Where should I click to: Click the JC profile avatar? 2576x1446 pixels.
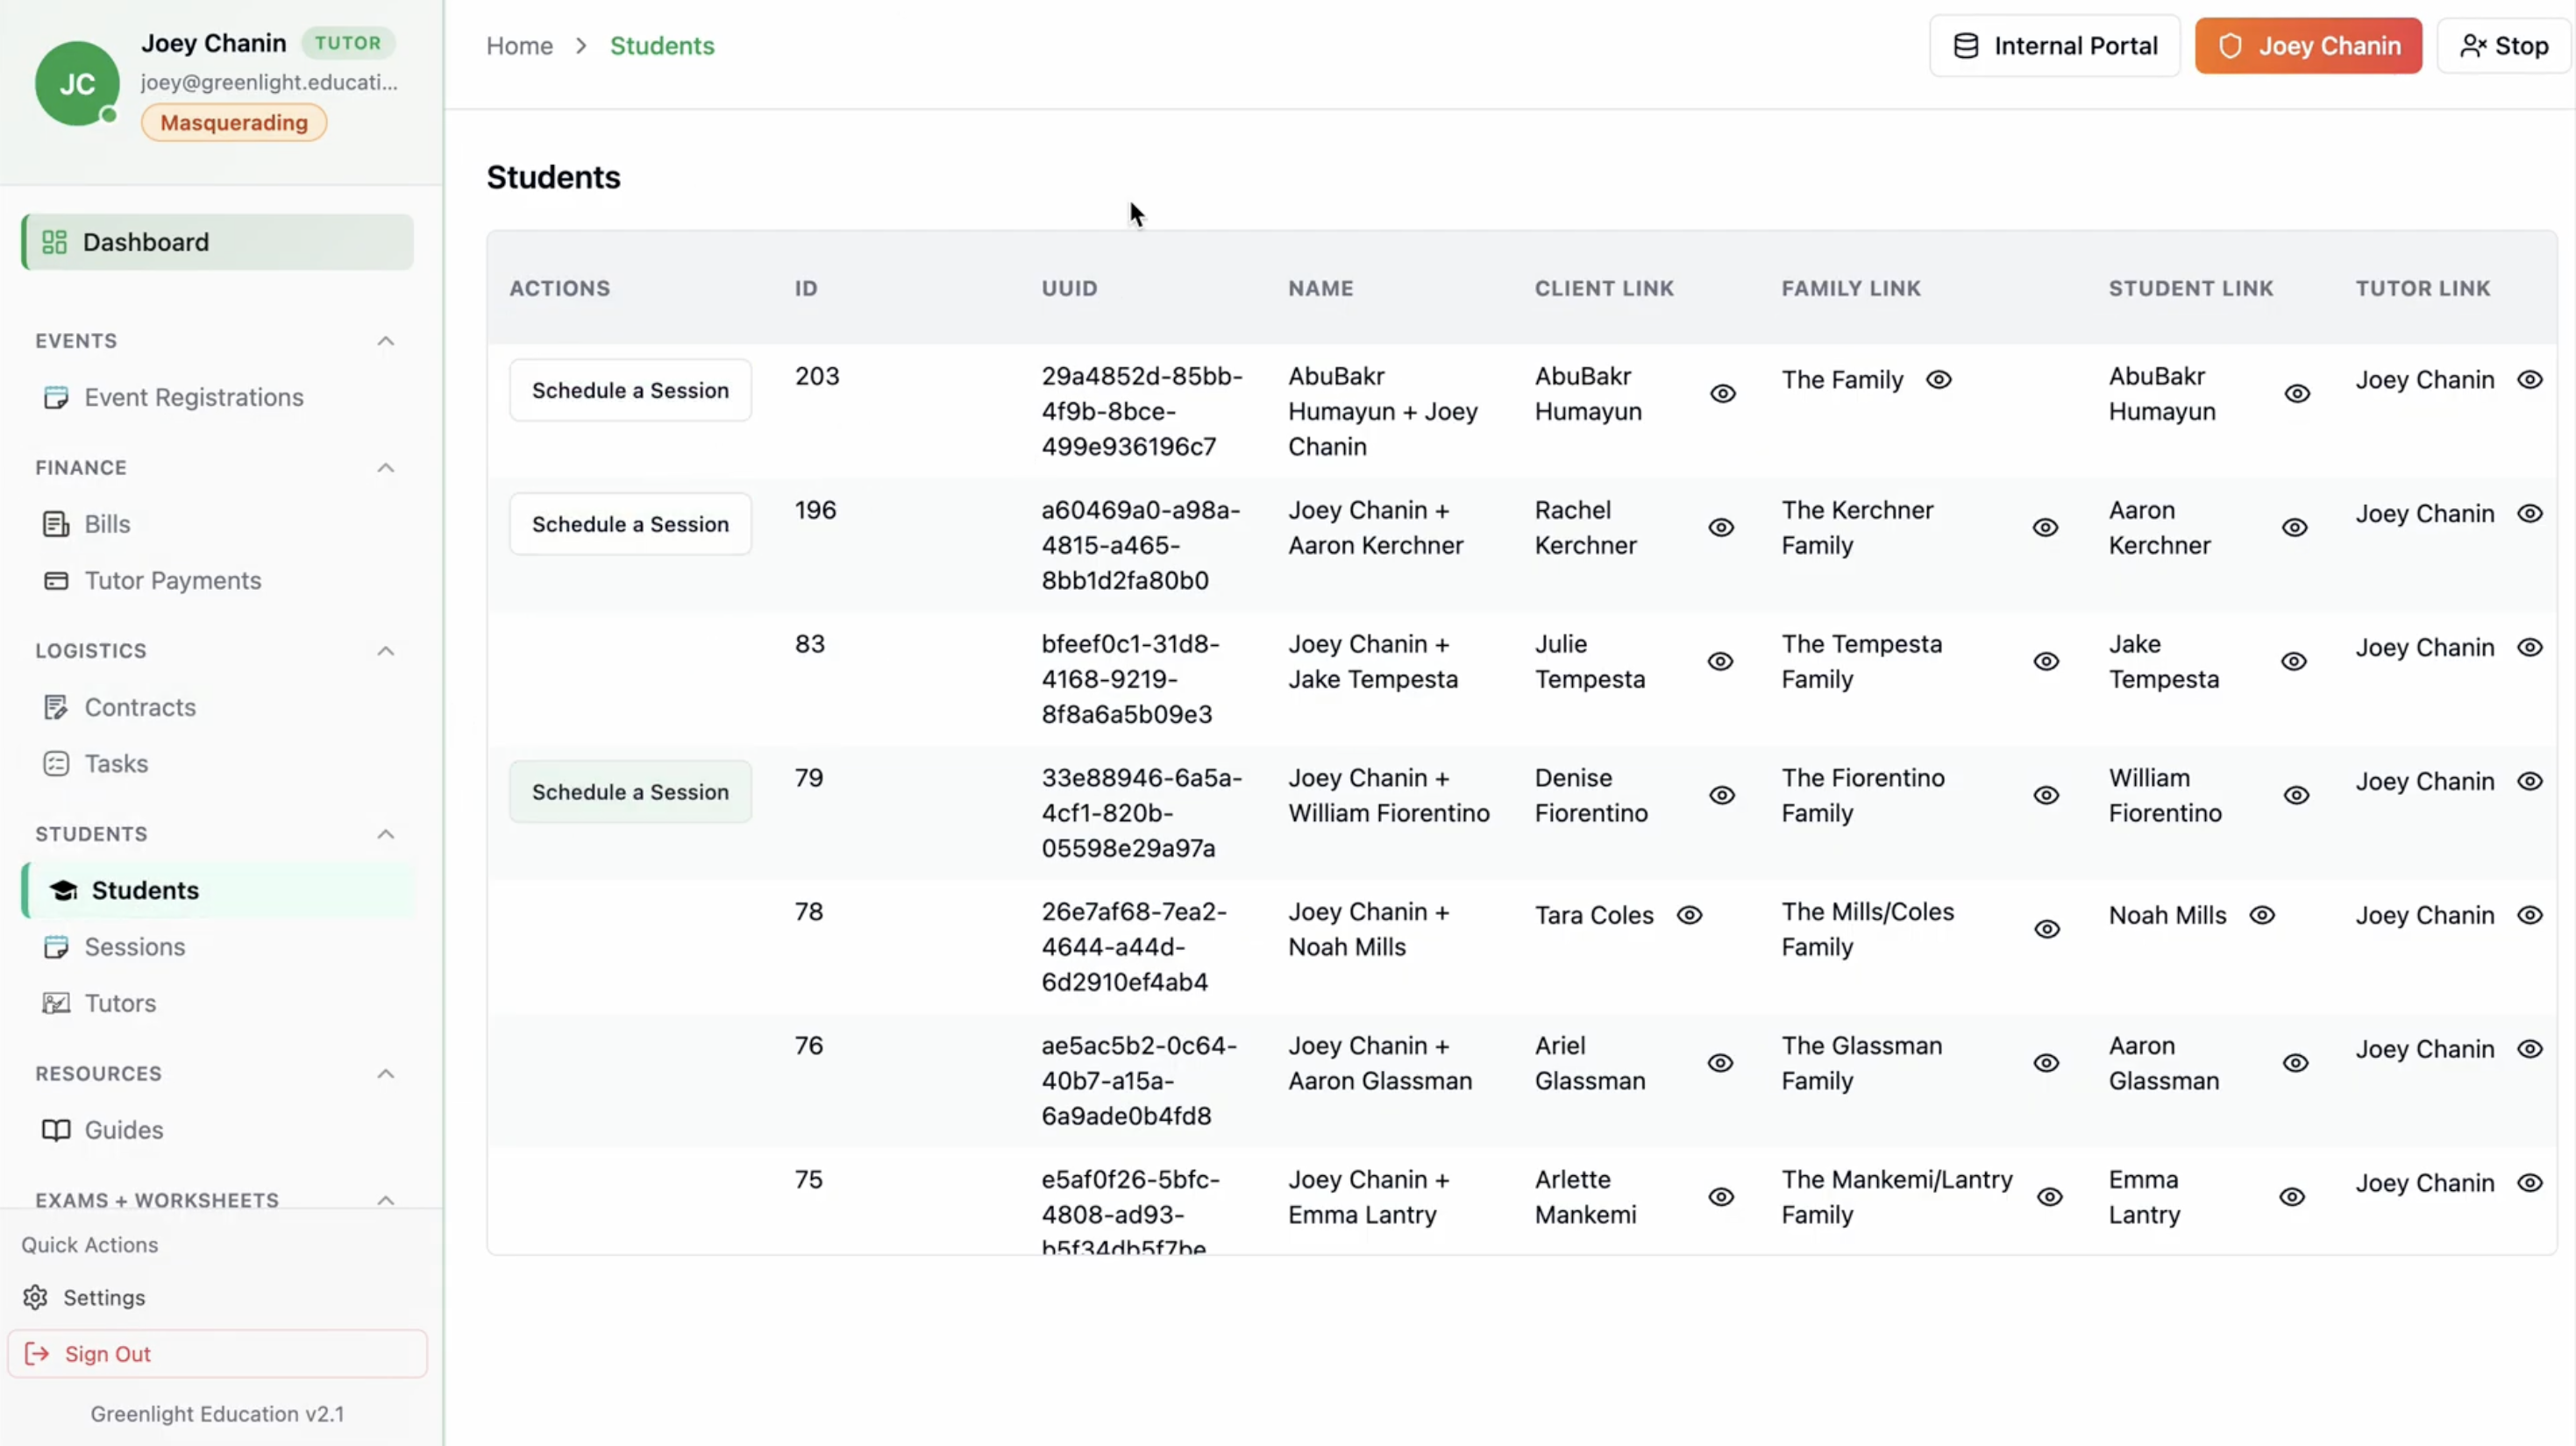coord(77,84)
